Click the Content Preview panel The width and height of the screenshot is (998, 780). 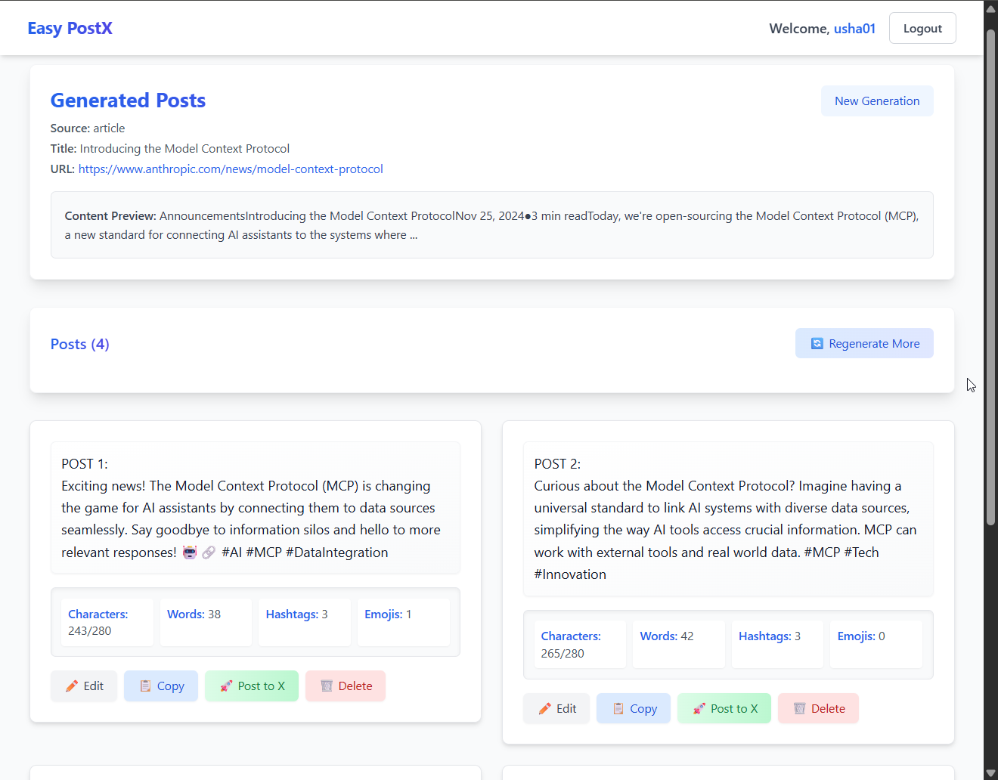492,224
